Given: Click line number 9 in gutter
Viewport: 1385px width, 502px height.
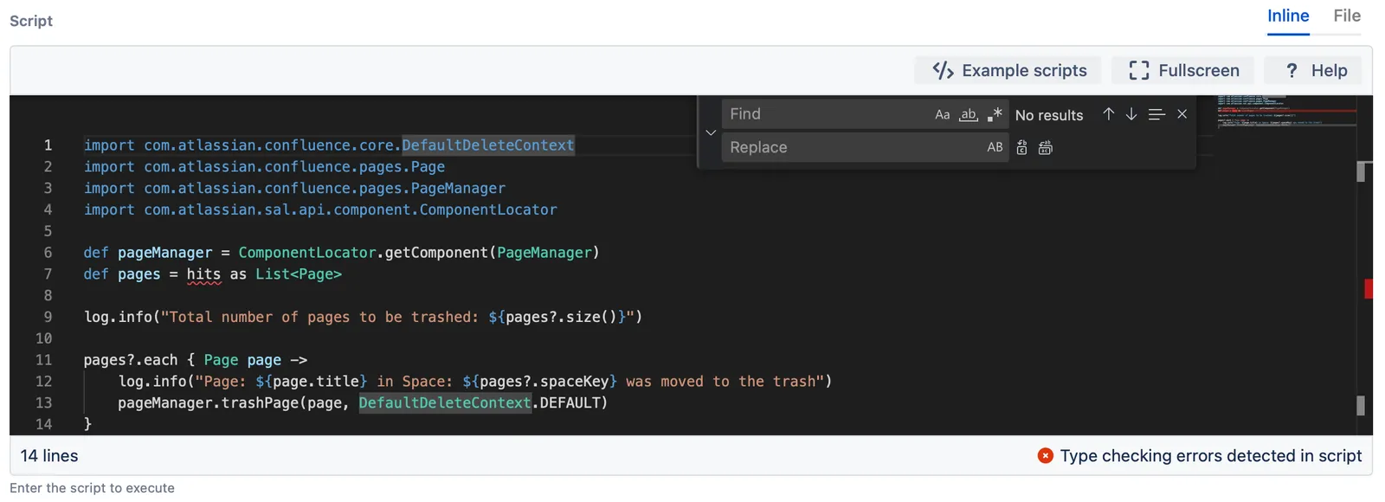Looking at the screenshot, I should (x=48, y=317).
